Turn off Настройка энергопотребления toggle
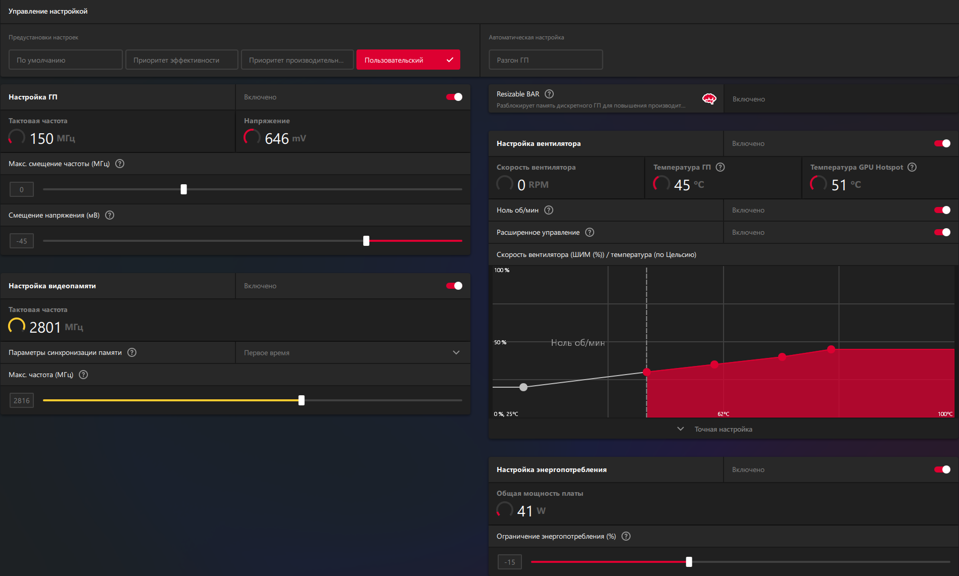959x576 pixels. point(942,469)
